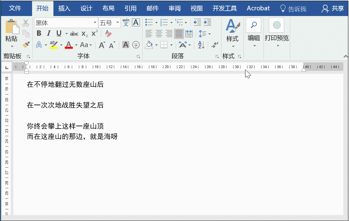Click the Phonetic Guide wén icon
This screenshot has width=349, height=221.
coord(126,23)
